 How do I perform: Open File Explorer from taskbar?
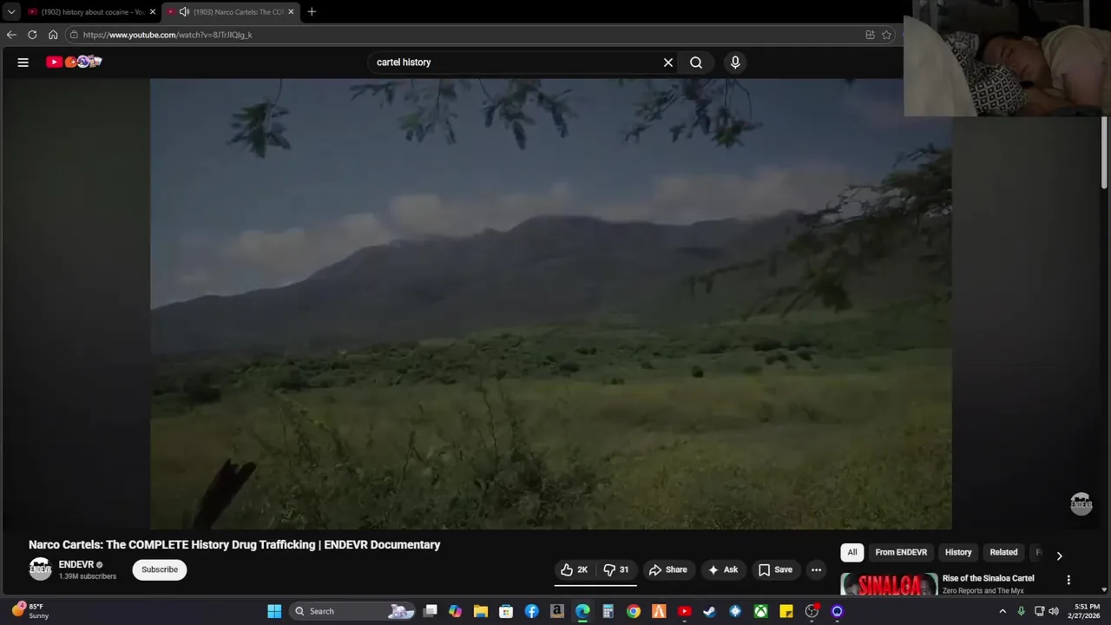tap(481, 611)
